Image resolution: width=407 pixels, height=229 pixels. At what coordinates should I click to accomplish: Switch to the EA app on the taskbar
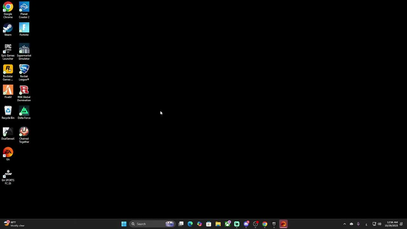click(283, 224)
